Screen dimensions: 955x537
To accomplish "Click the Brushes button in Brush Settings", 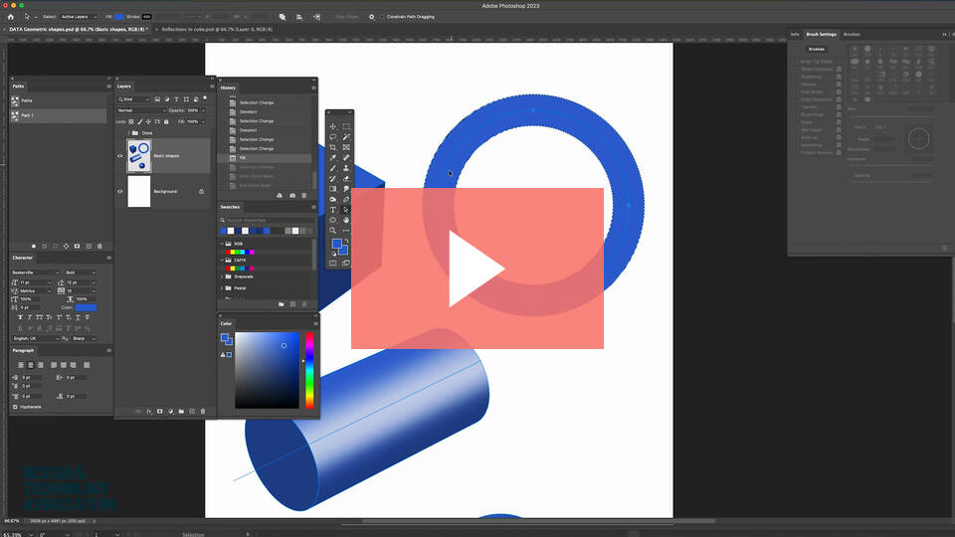I will pos(816,49).
